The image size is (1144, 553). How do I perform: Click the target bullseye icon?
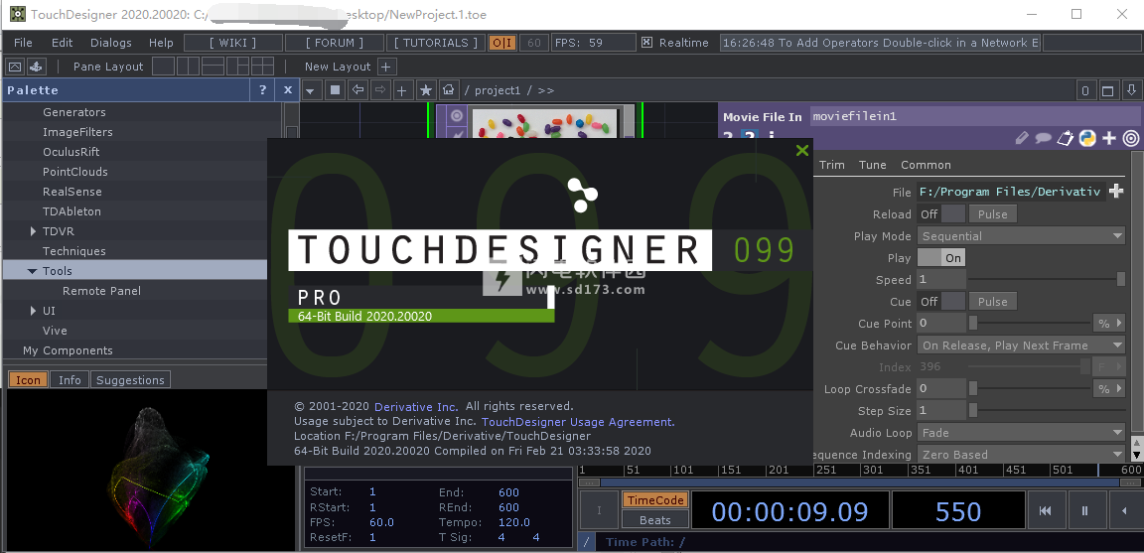tap(1131, 138)
